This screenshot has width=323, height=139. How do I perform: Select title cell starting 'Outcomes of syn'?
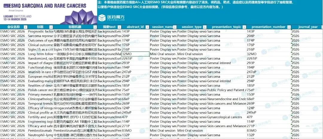pos(40,41)
